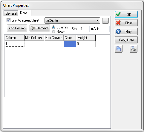The width and height of the screenshot is (144, 132).
Task: Toggle Link to spreadsheet checkbox
Action: [x=8, y=20]
